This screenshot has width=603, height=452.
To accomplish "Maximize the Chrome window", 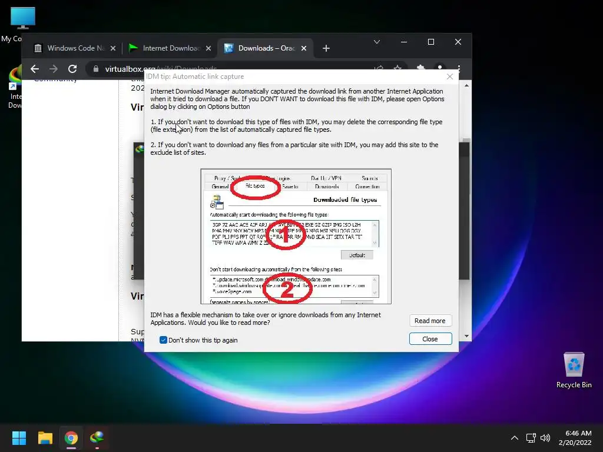I will [x=430, y=42].
